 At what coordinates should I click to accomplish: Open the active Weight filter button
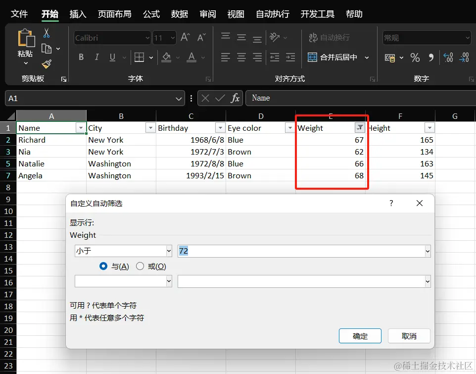click(x=360, y=128)
